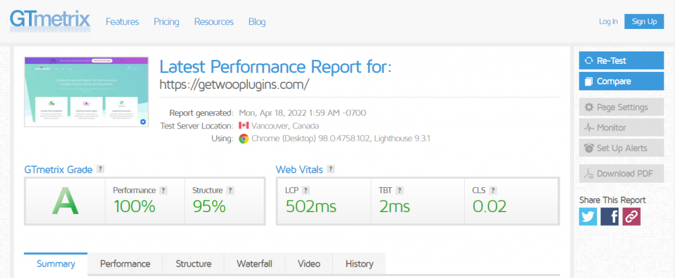Switch to the Performance tab
The width and height of the screenshot is (675, 278).
click(125, 264)
